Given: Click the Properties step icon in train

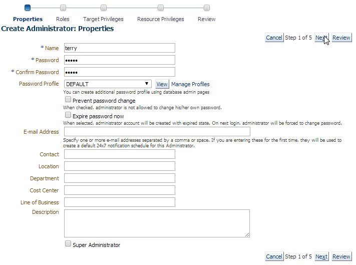Looking at the screenshot, I should click(28, 8).
